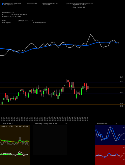Click the 'Day Vol: 0 M' label
The width and height of the screenshot is (125, 165).
coord(78,7)
